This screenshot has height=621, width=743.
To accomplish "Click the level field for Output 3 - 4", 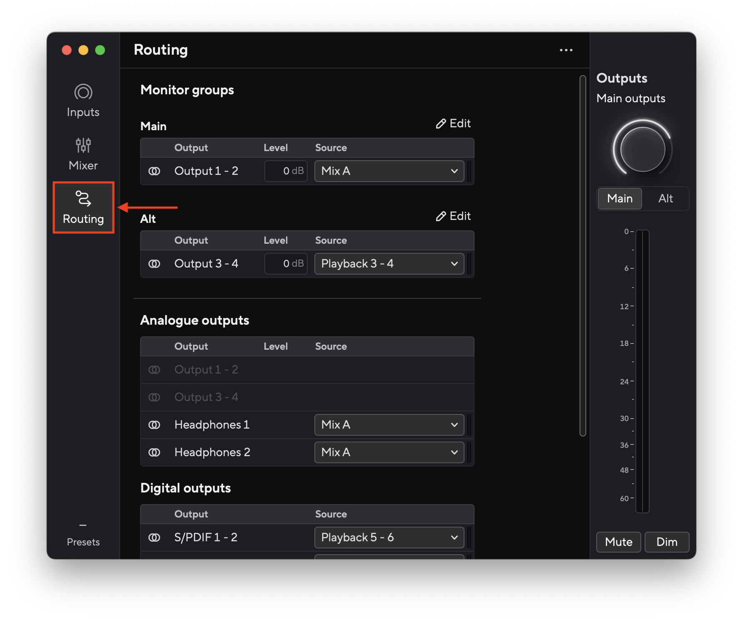I will 286,263.
